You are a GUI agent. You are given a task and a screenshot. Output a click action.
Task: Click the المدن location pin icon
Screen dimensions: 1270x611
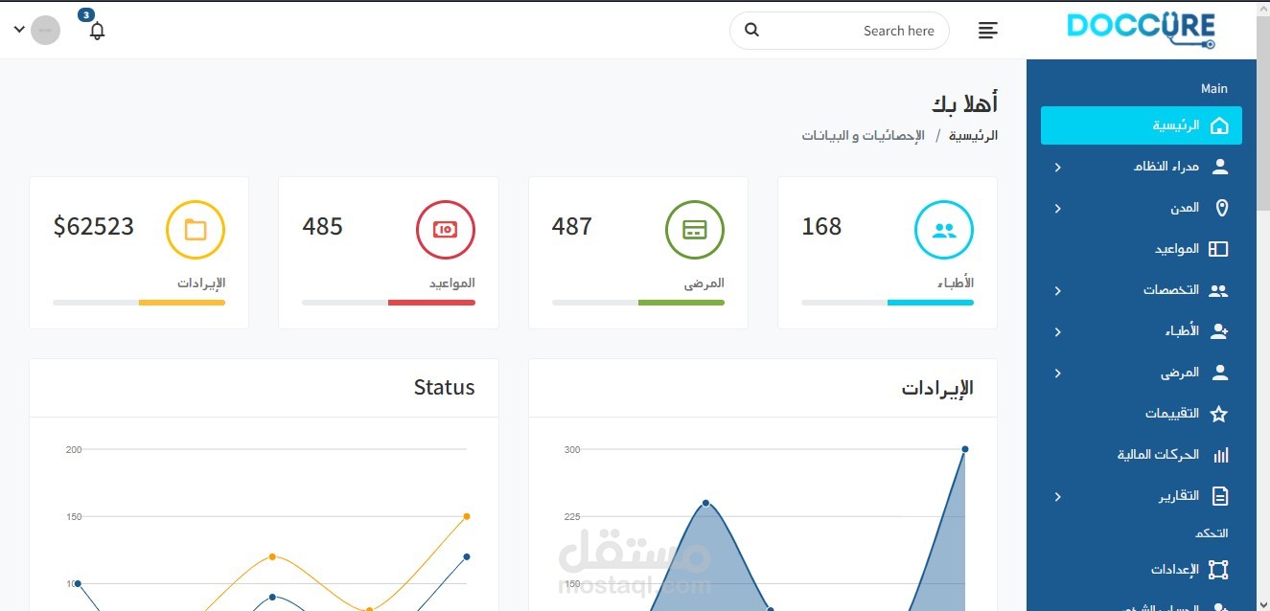click(x=1220, y=208)
